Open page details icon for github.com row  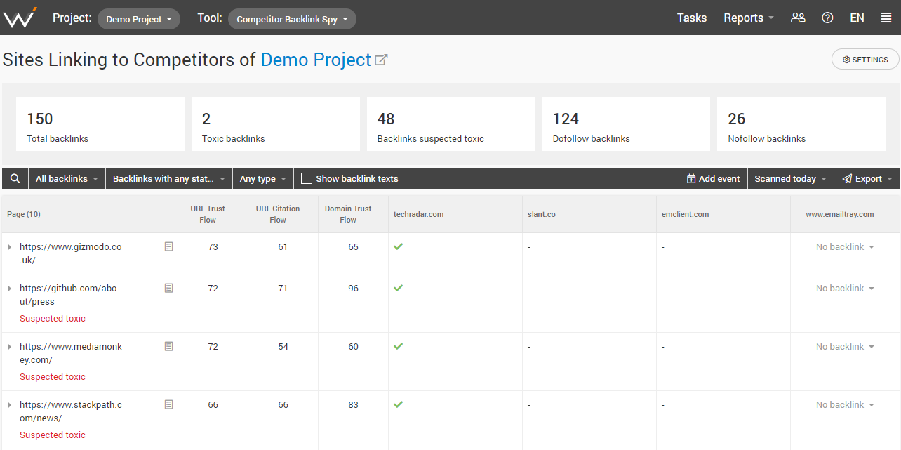(x=168, y=288)
